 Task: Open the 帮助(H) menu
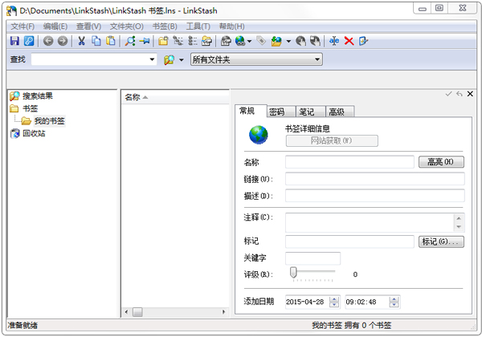[x=232, y=26]
